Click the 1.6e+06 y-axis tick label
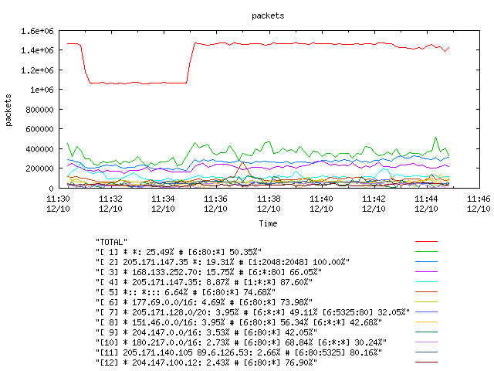The width and height of the screenshot is (494, 371). coord(37,31)
